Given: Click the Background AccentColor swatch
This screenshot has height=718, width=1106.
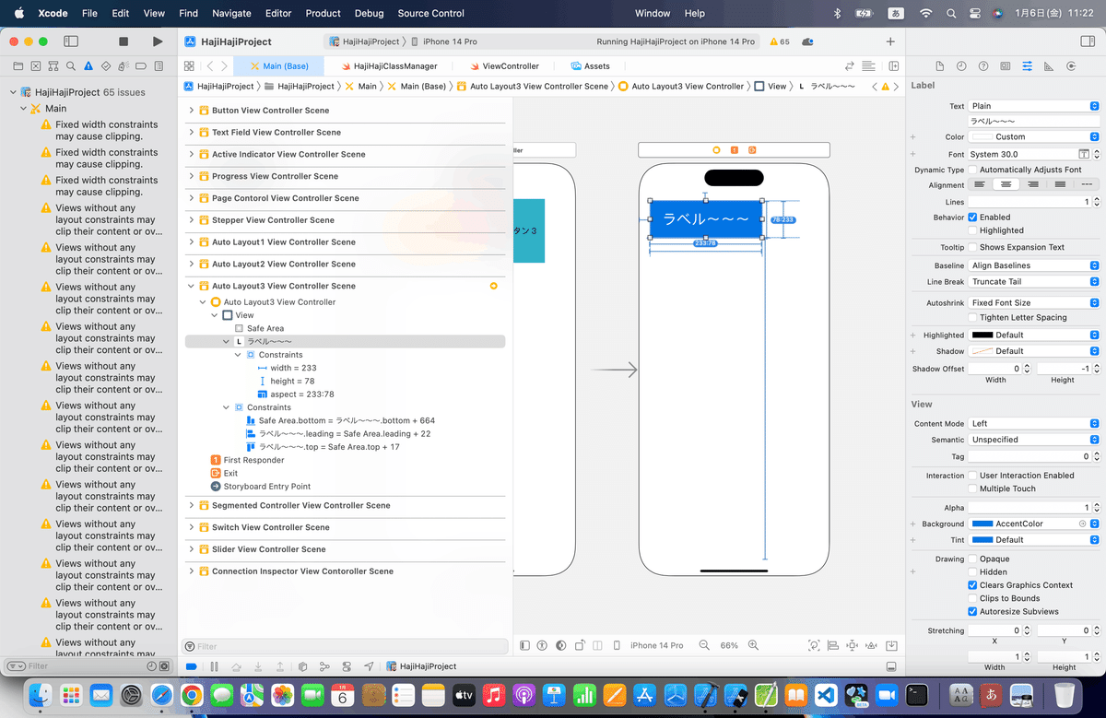Looking at the screenshot, I should pos(982,524).
